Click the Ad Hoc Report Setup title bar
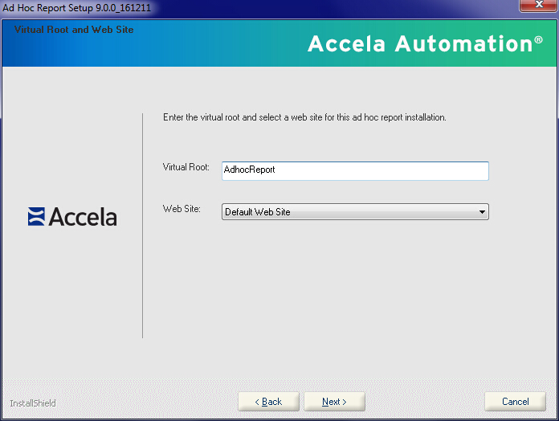Image resolution: width=559 pixels, height=421 pixels. (x=241, y=7)
